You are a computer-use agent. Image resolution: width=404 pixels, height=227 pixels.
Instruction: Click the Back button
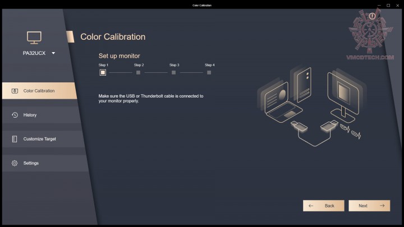point(324,206)
